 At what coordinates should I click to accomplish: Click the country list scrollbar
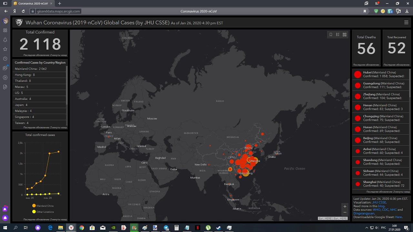click(x=67, y=85)
